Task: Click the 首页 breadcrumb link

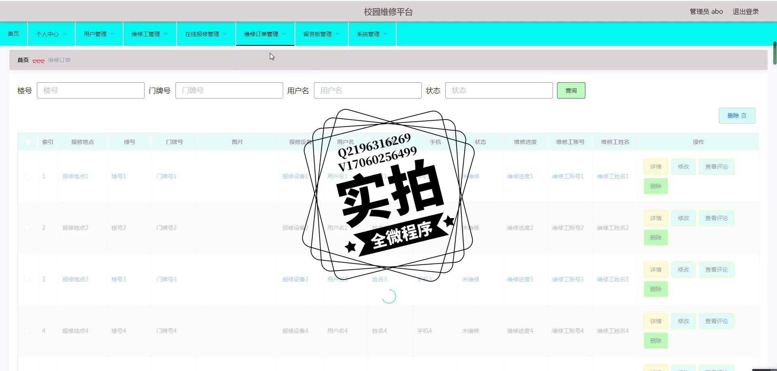Action: [23, 60]
